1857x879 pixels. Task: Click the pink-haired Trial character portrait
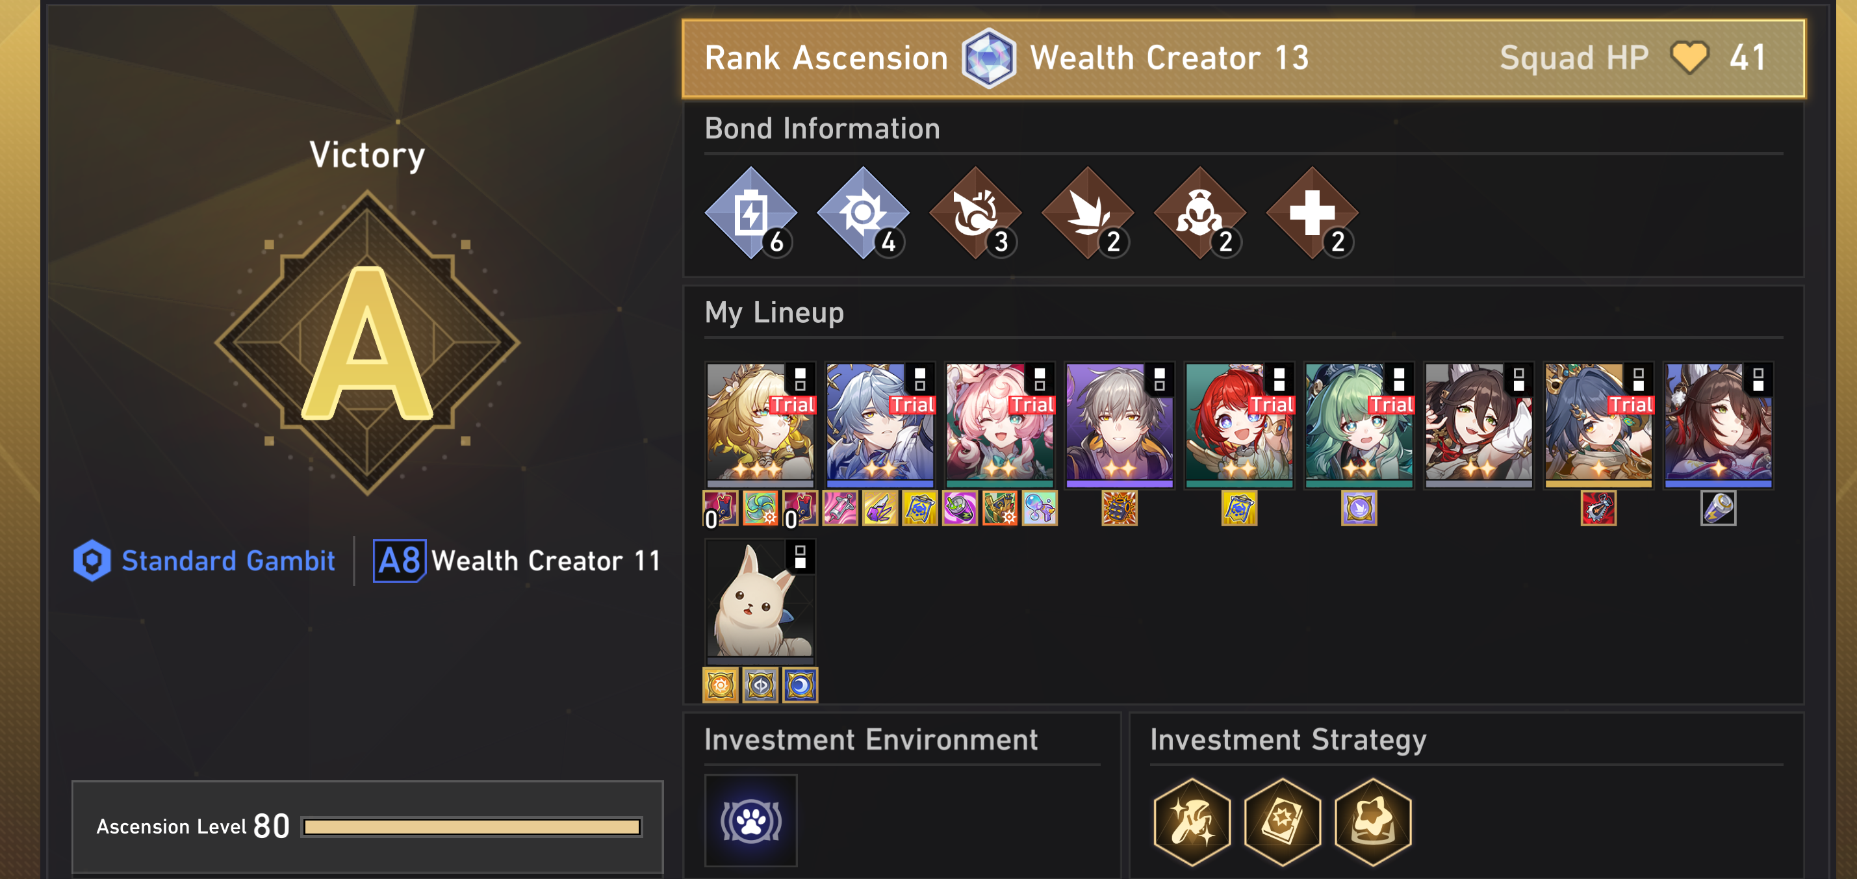[1000, 425]
